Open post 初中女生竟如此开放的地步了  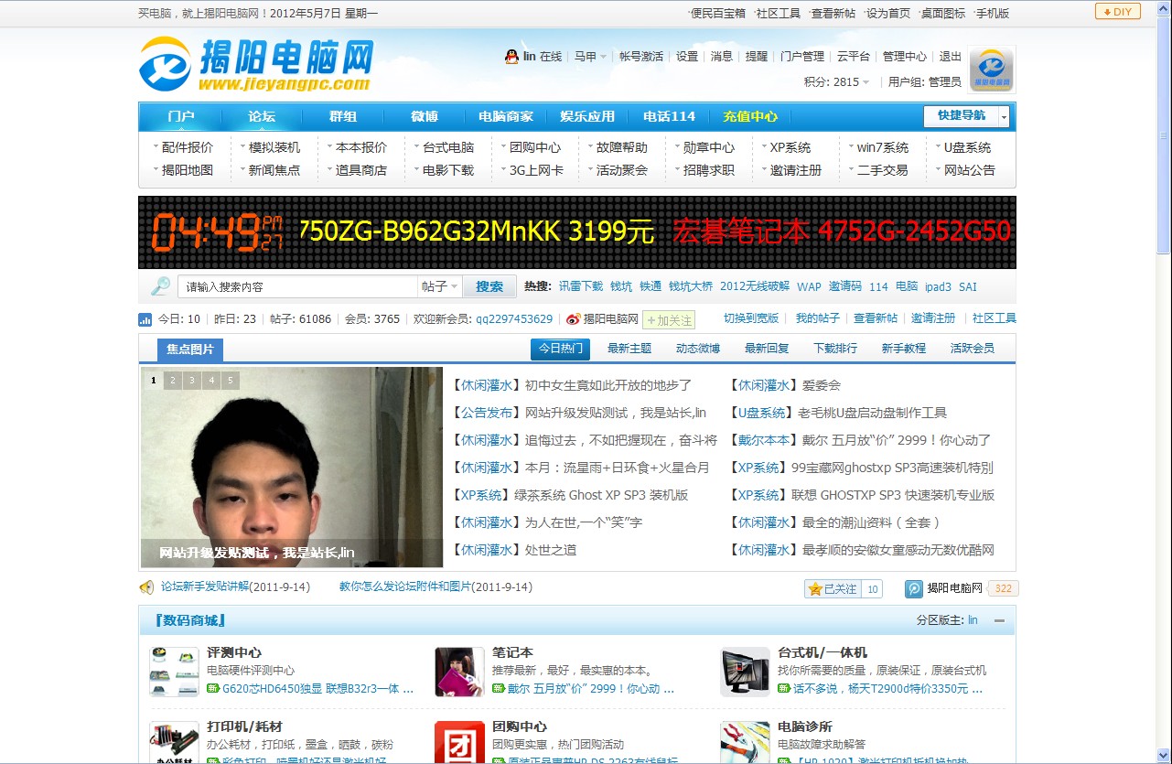[x=608, y=385]
